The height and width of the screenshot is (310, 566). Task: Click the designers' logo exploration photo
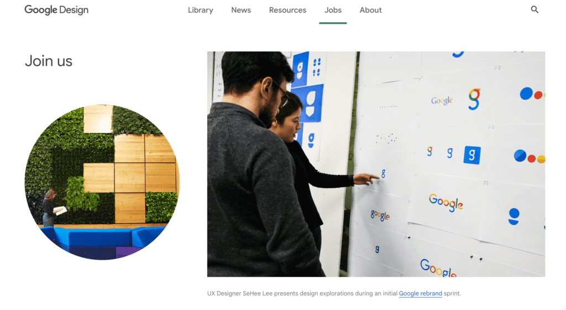tap(376, 164)
